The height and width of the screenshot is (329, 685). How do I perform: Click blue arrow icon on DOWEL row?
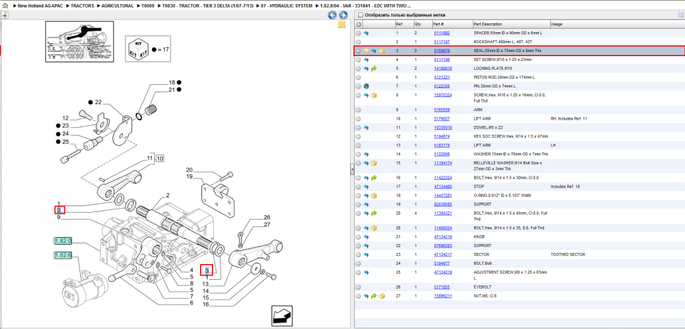[x=366, y=128]
